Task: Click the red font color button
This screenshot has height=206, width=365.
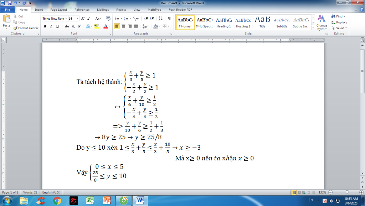Action: (106, 26)
